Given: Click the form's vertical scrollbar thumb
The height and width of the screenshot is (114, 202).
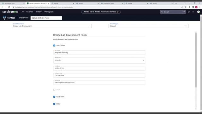Looking at the screenshot, I should point(196,60).
